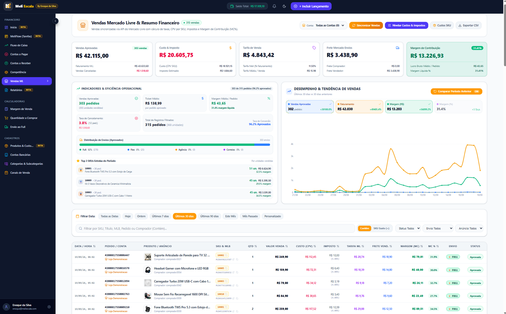
Task: Copy SKU 10003 via its badge icon
Action: (226, 281)
